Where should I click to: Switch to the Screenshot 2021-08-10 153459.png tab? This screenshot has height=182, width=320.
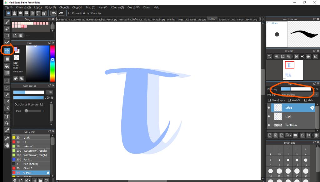237,20
